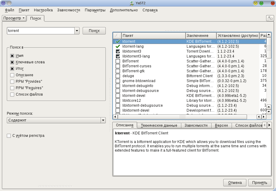Open the Файл menu
276x191 pixels.
pos(10,10)
